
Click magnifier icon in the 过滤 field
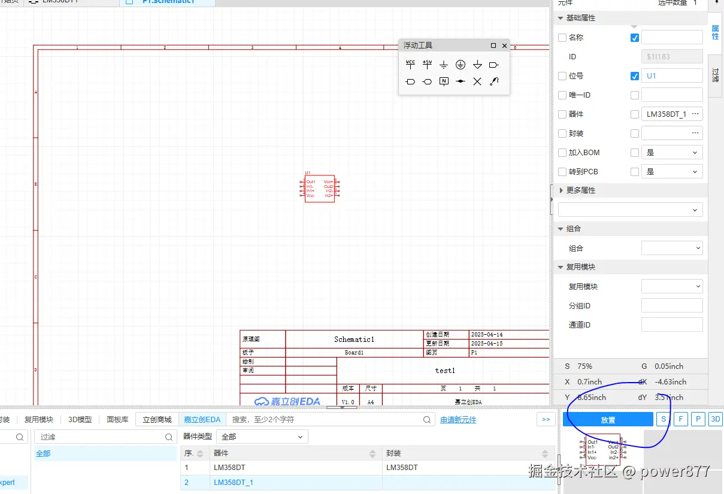coord(169,437)
